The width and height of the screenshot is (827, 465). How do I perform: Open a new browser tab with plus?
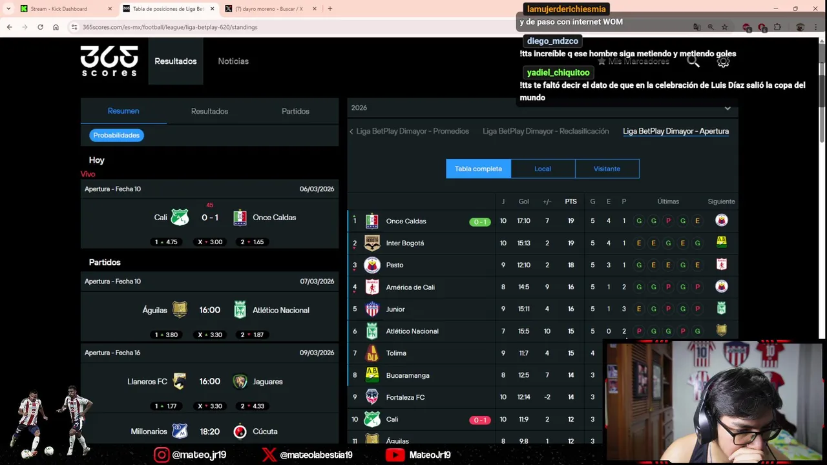pyautogui.click(x=330, y=9)
